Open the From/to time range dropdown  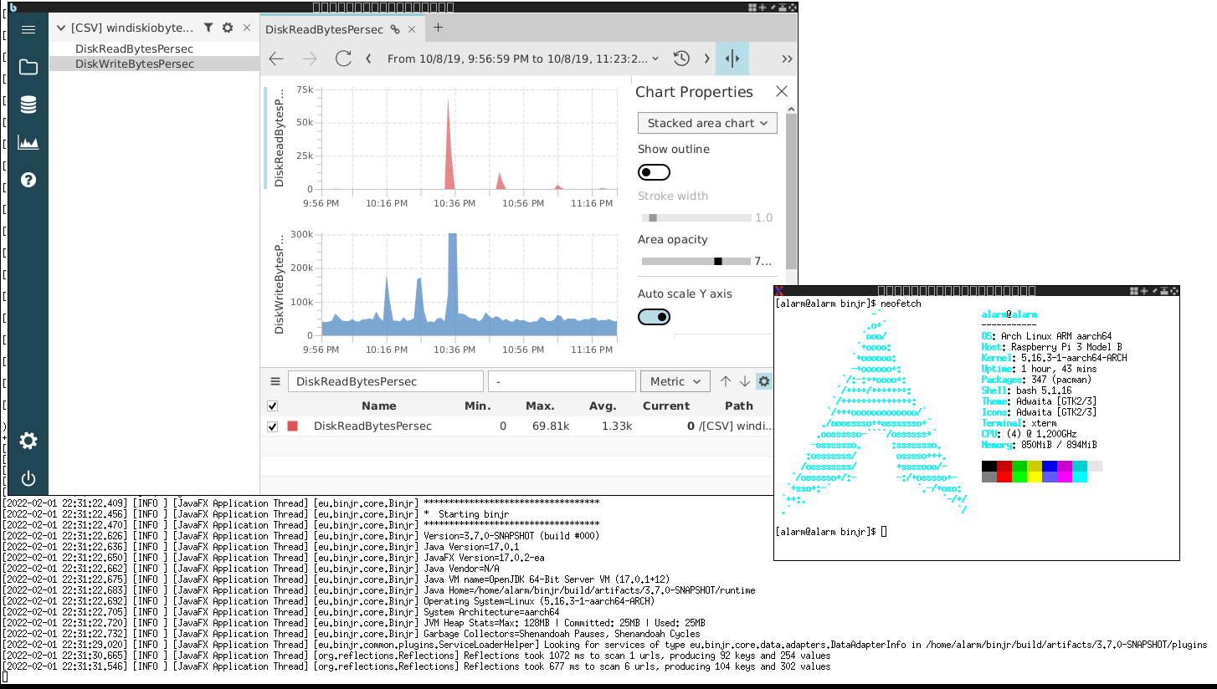[523, 59]
